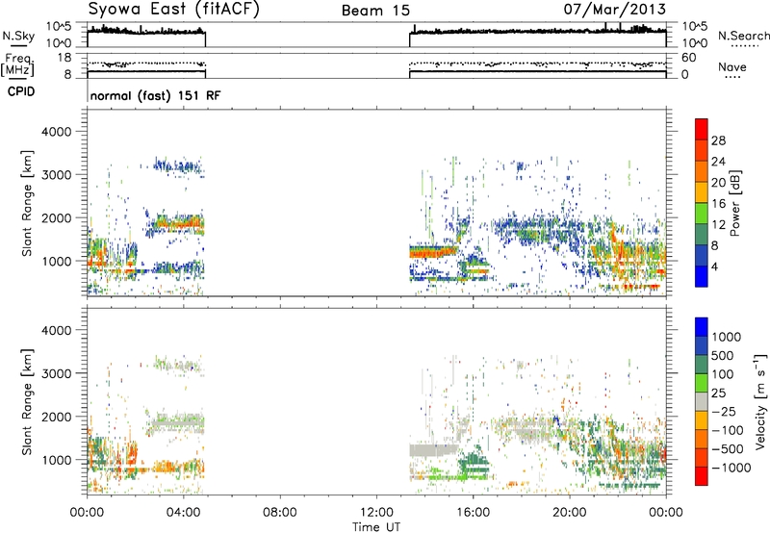Click the "4000" tick in the Power panel

point(56,132)
